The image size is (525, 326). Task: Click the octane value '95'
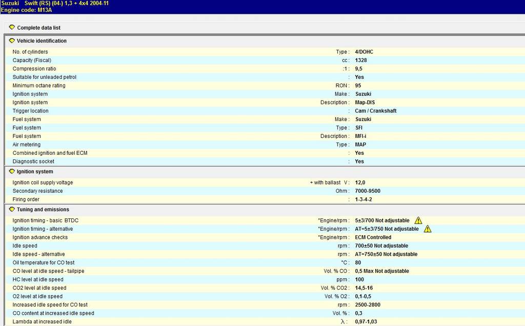pos(358,86)
